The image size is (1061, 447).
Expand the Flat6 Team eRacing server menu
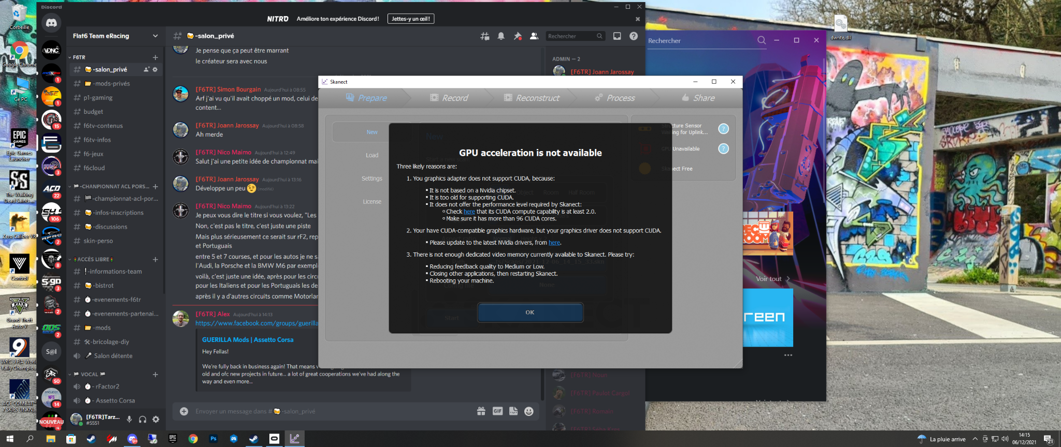click(x=155, y=36)
